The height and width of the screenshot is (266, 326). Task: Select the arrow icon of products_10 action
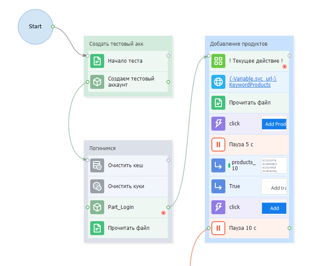pyautogui.click(x=218, y=165)
